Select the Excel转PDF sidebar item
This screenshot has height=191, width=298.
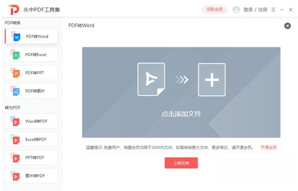(31, 140)
